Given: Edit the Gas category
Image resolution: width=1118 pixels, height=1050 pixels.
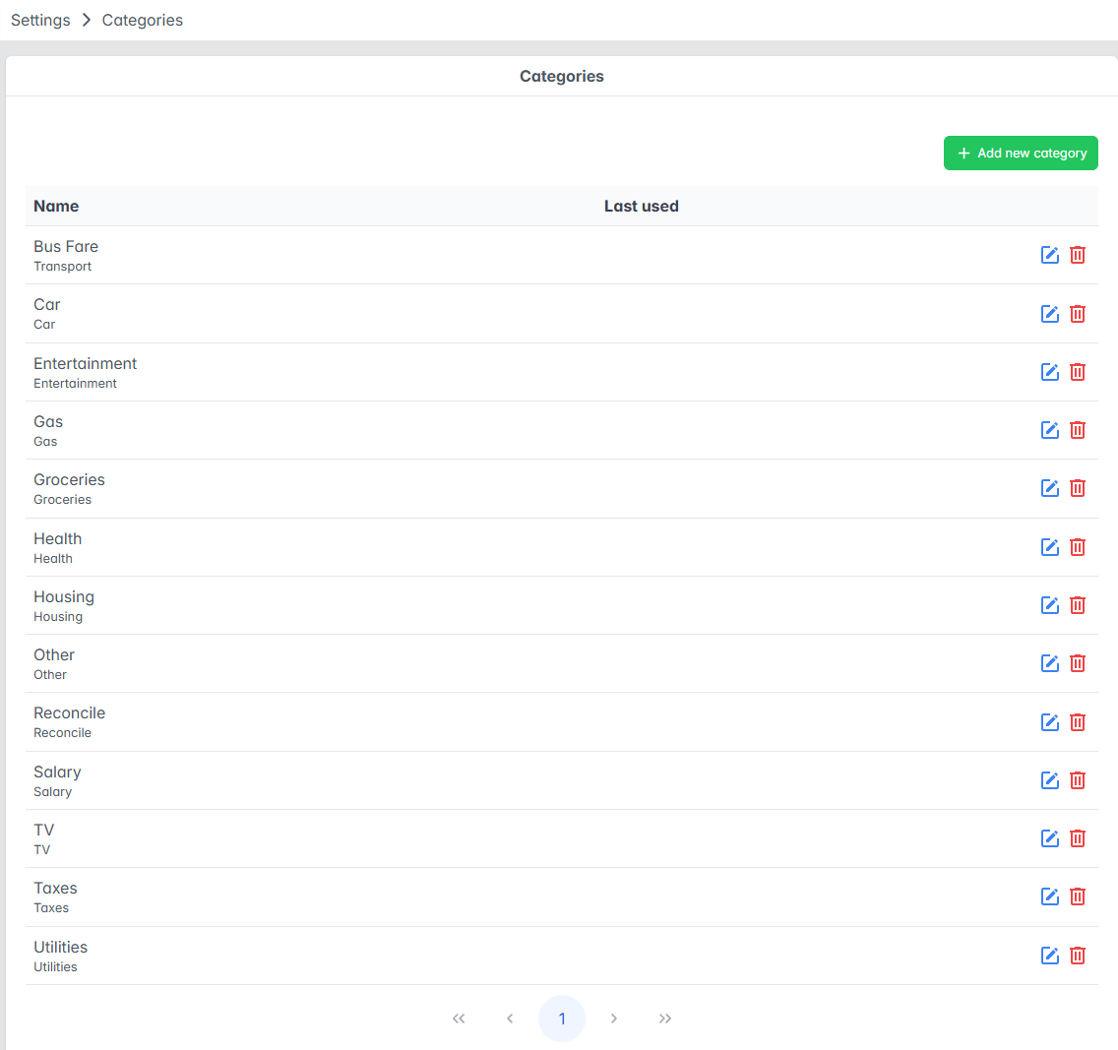Looking at the screenshot, I should click(x=1049, y=430).
